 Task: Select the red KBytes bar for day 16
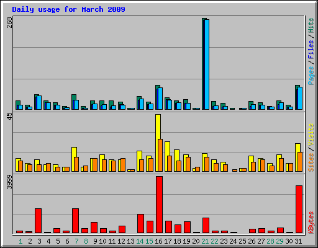tap(159, 205)
